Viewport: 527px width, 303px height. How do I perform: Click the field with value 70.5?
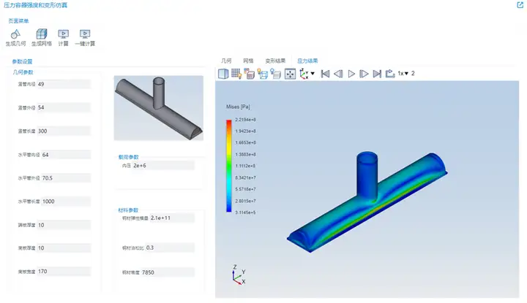click(66, 178)
